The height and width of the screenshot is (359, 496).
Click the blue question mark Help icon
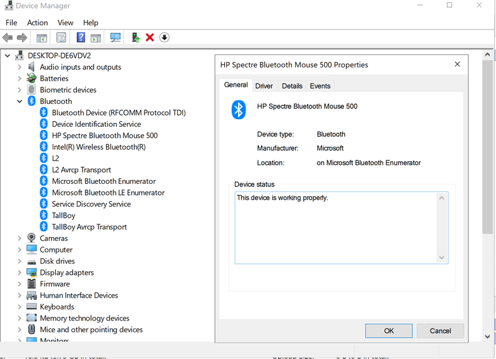coord(81,38)
